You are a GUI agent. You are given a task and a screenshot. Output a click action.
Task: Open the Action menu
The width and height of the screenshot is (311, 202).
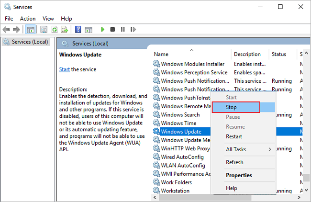(27, 18)
